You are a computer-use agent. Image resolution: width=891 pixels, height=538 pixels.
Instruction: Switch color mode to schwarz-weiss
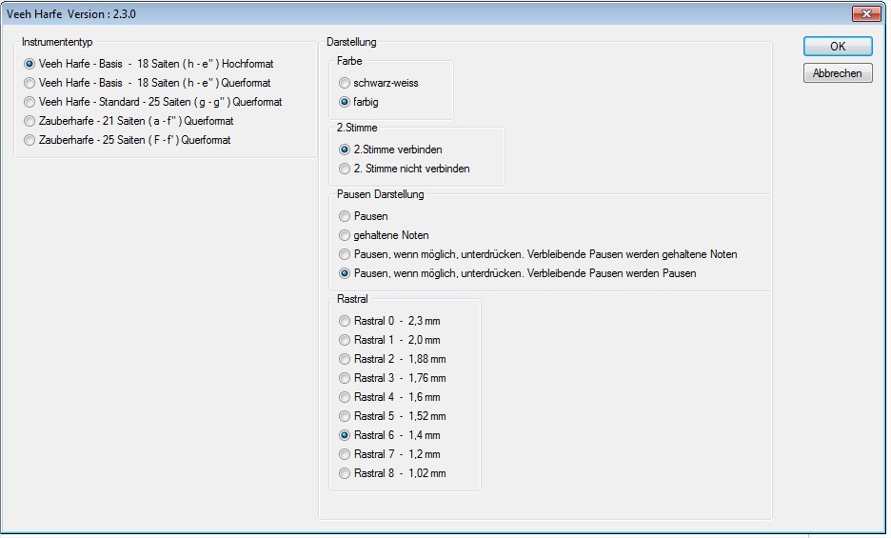(346, 83)
